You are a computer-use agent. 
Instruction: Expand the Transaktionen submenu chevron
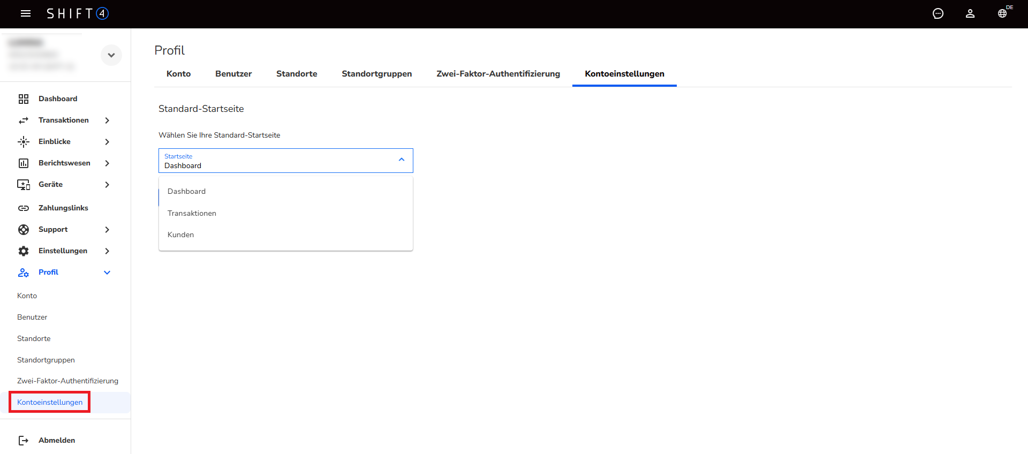pos(107,120)
